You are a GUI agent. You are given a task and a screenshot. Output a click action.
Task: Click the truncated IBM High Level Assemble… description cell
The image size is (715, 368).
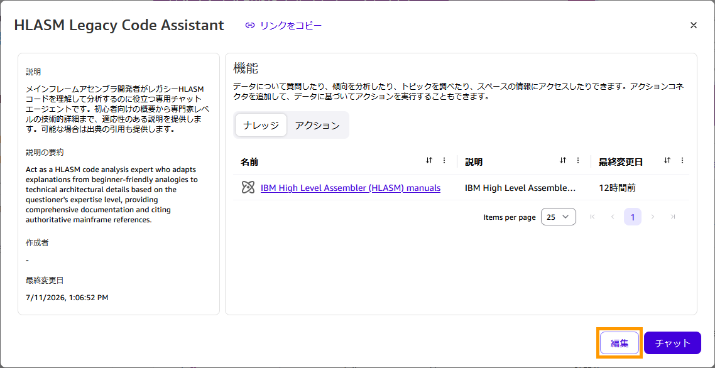click(520, 187)
